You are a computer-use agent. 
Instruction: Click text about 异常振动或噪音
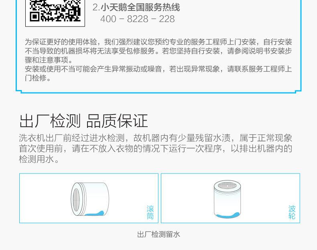pos(158,73)
